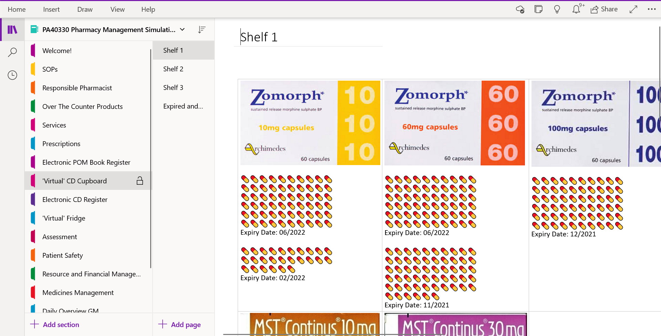Open the notifications bell icon
Viewport: 661px width, 336px height.
pos(577,9)
